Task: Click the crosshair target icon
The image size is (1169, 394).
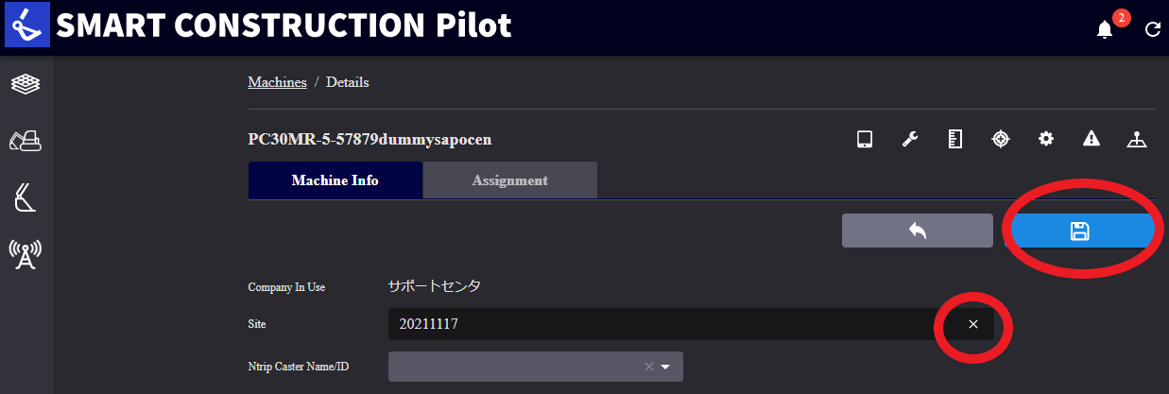Action: pos(1000,140)
